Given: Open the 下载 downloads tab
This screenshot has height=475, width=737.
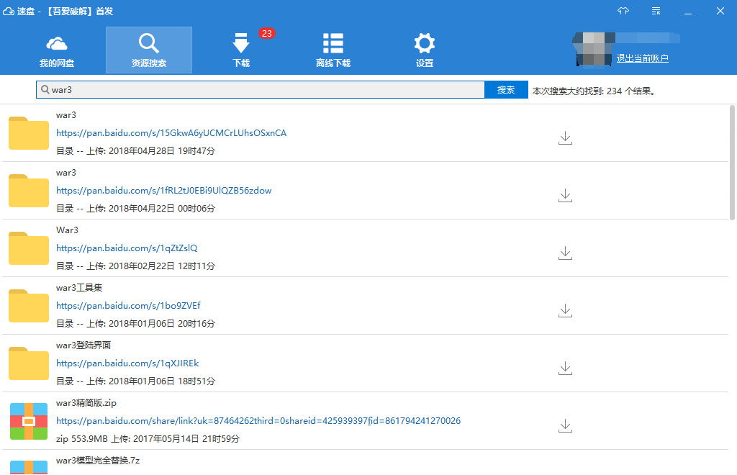Looking at the screenshot, I should click(x=241, y=50).
